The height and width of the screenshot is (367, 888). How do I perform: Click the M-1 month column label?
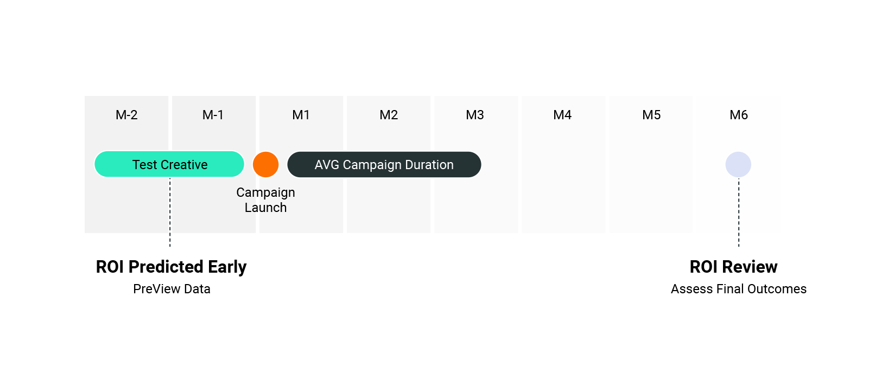213,115
